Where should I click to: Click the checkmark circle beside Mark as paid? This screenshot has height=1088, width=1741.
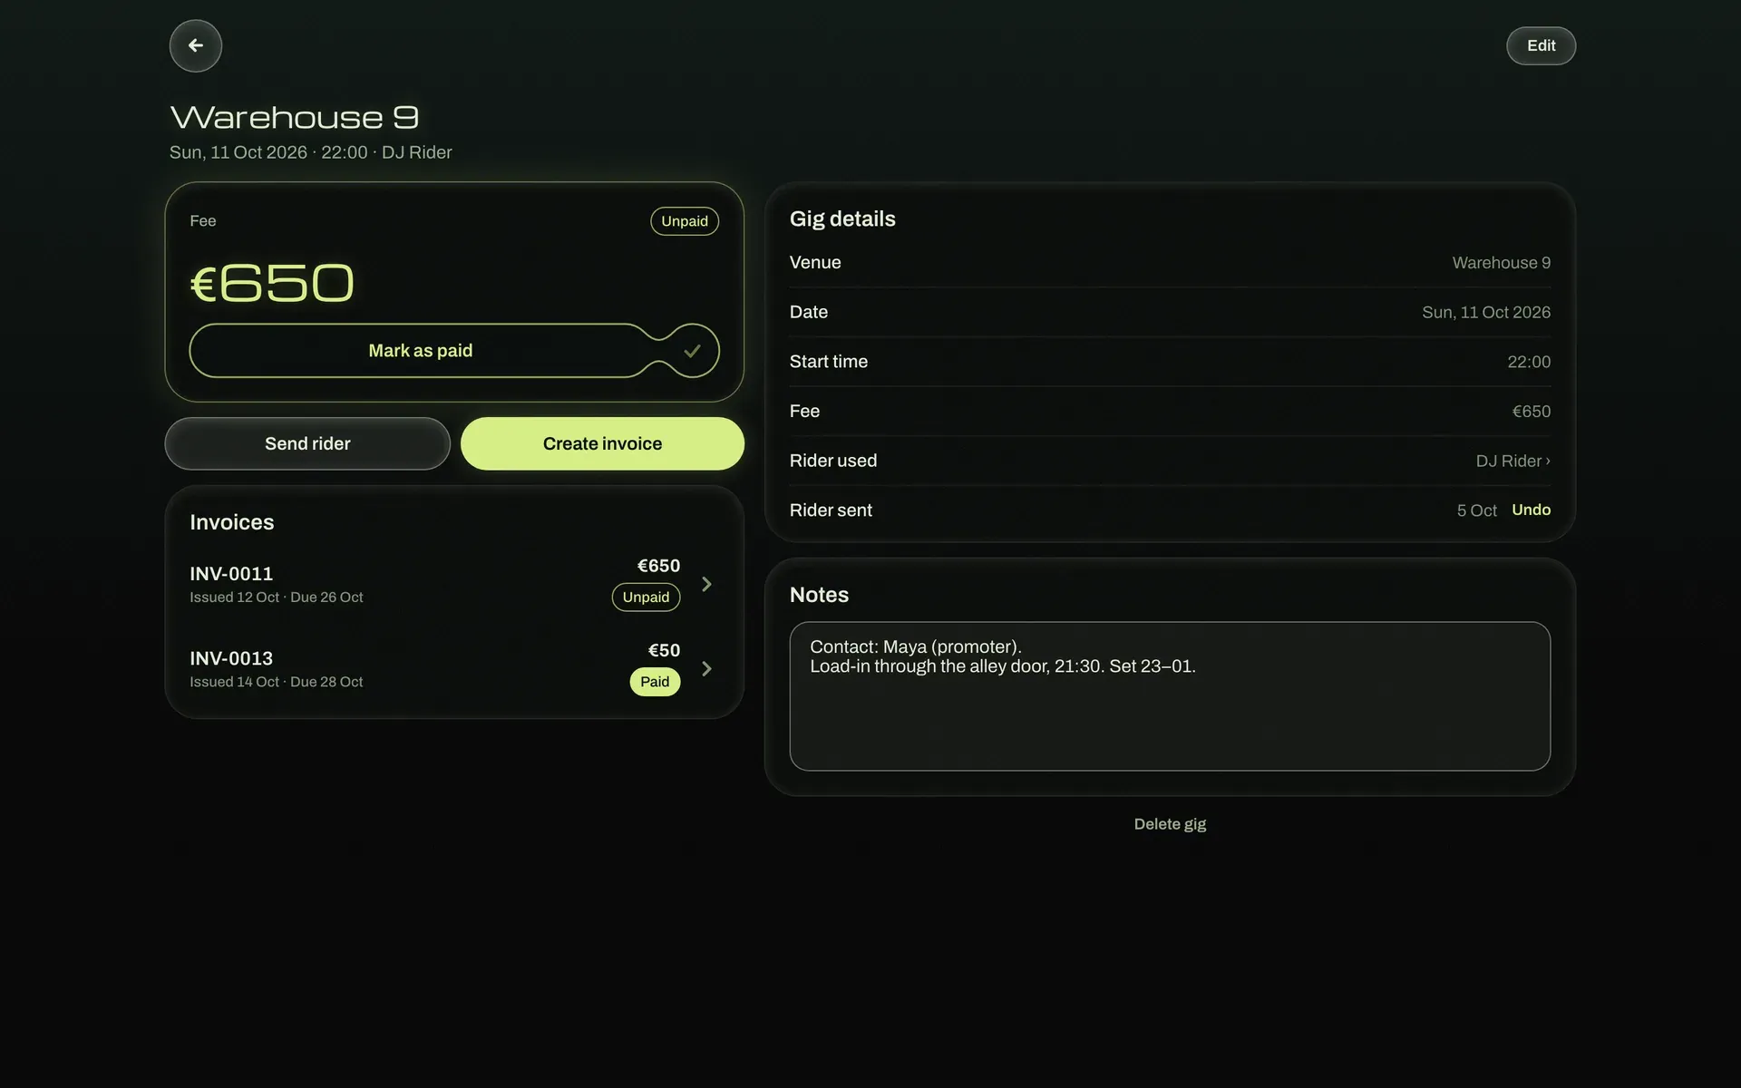692,351
